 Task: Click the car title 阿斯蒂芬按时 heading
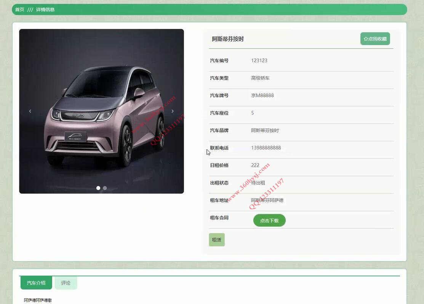(228, 39)
